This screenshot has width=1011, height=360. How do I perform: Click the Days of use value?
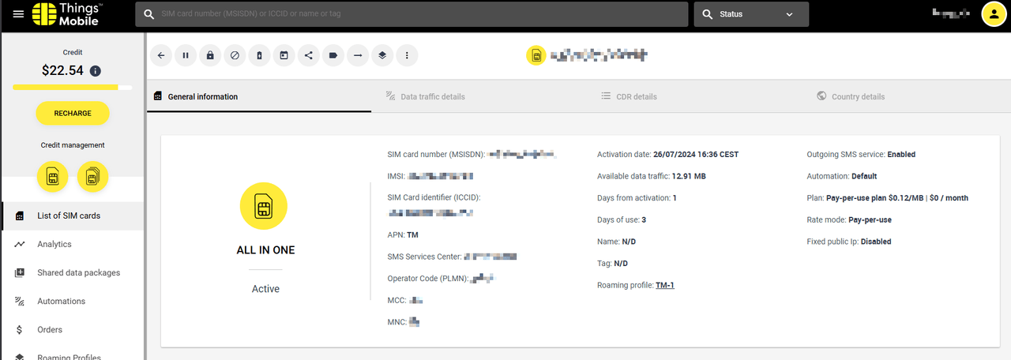[x=645, y=219]
